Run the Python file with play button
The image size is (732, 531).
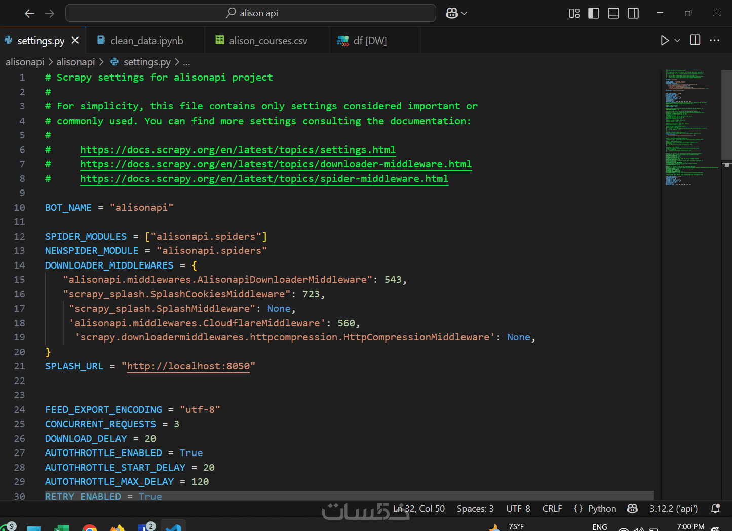tap(665, 41)
